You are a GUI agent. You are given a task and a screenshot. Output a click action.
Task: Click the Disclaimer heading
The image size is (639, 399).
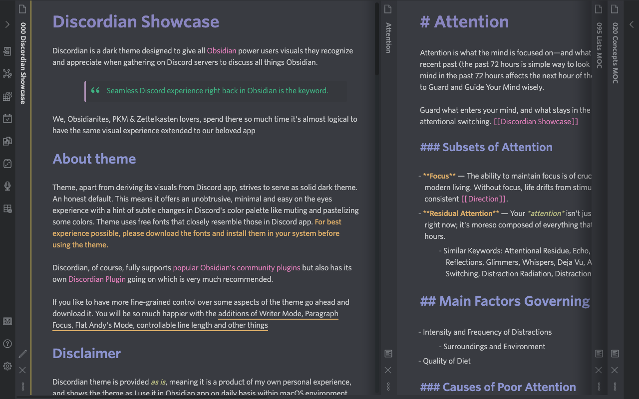[87, 354]
